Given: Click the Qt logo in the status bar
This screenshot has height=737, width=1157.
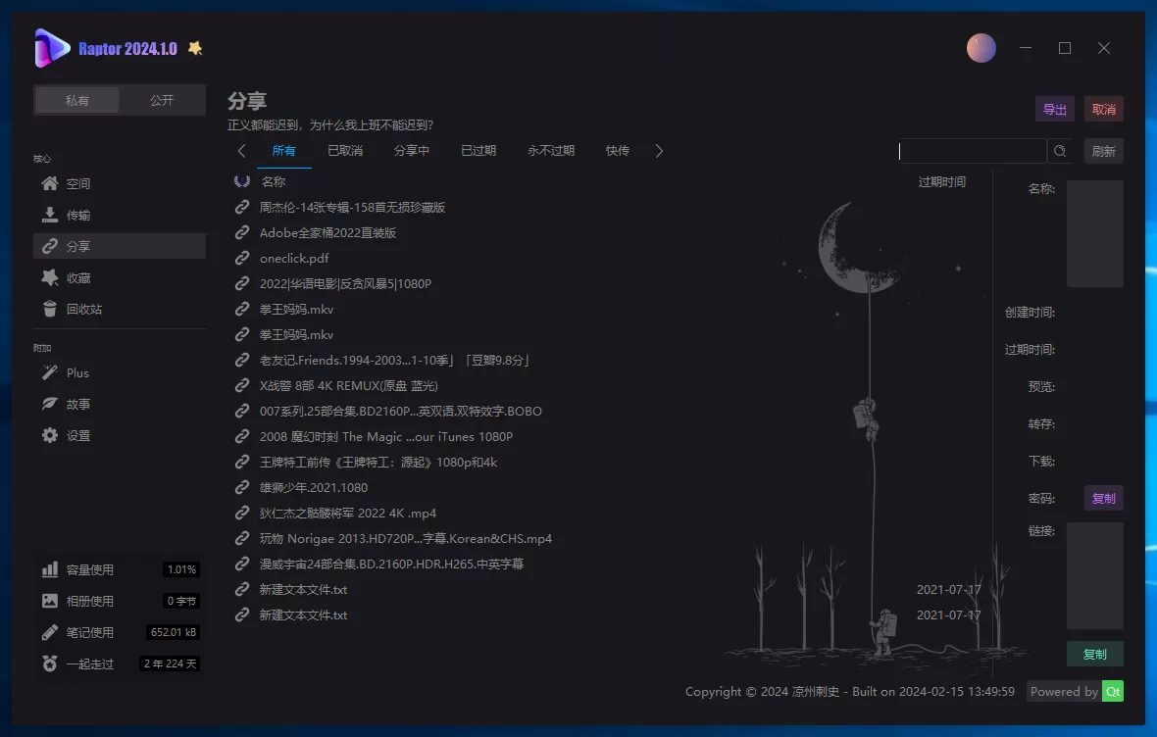Looking at the screenshot, I should coord(1113,691).
